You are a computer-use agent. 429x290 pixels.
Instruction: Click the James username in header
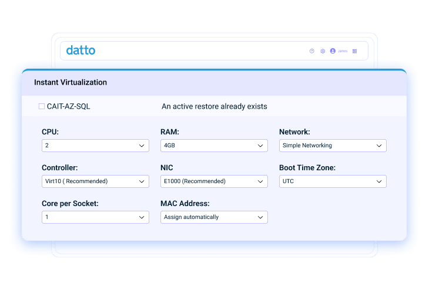pyautogui.click(x=342, y=51)
